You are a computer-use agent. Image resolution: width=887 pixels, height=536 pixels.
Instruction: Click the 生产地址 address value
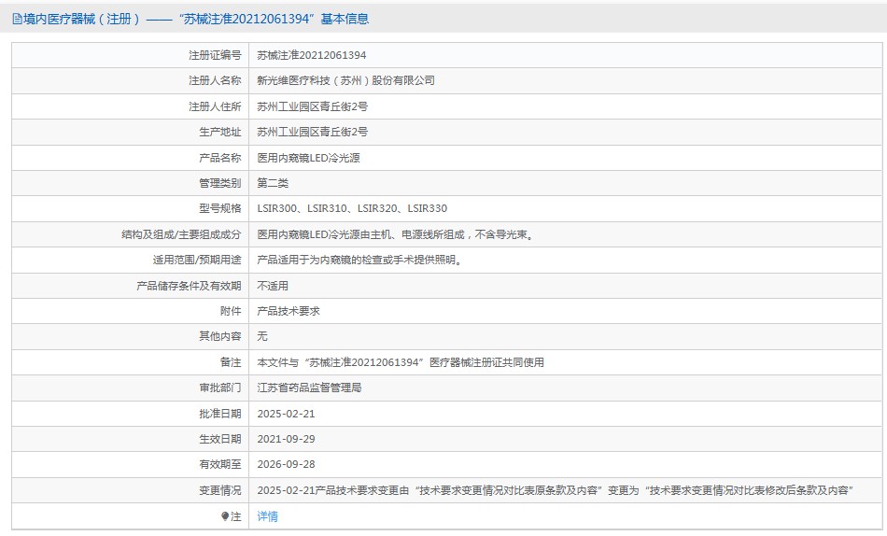[x=312, y=132]
